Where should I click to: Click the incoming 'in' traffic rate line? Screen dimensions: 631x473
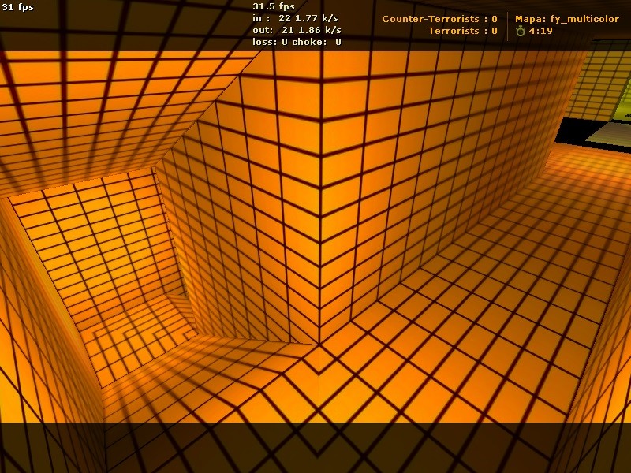click(295, 18)
